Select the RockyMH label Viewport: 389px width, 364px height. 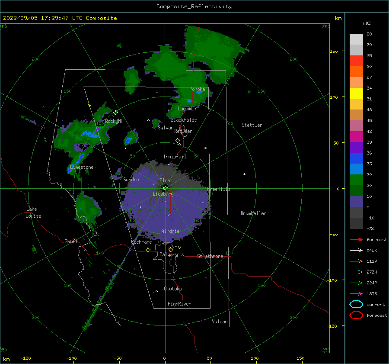(114, 121)
